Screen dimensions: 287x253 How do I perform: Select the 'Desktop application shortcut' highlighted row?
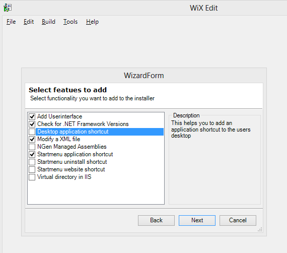coord(100,132)
